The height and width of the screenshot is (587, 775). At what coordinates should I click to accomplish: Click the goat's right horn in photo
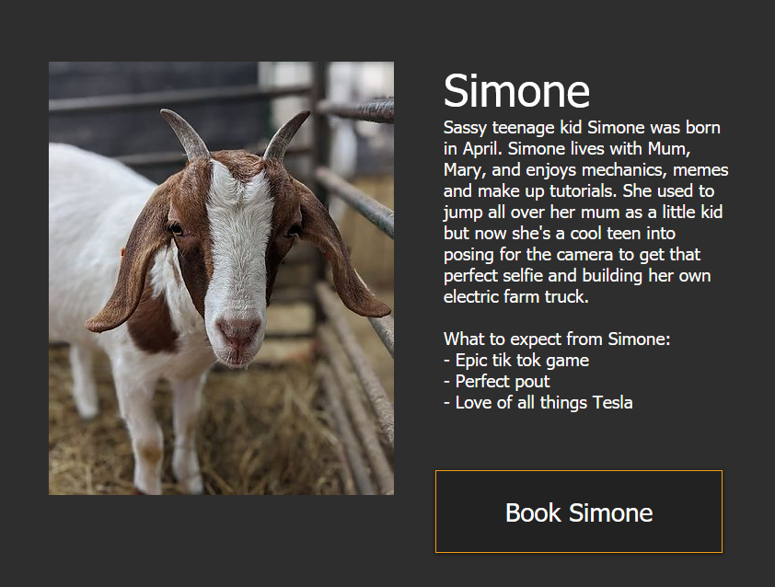coord(284,135)
